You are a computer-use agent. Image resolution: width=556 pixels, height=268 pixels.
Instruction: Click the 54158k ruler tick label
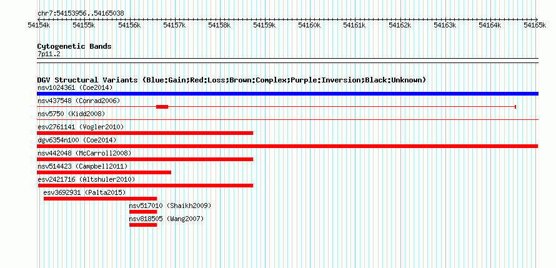pyautogui.click(x=219, y=25)
